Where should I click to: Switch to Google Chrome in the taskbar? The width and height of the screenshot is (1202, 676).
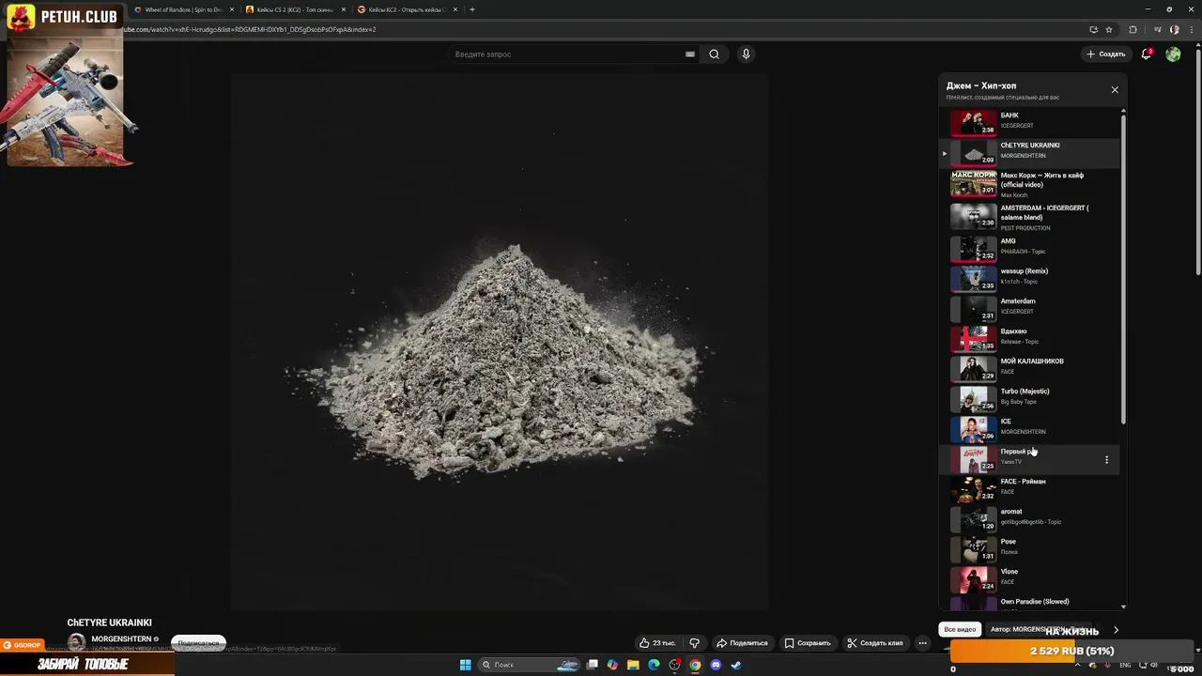pos(695,665)
